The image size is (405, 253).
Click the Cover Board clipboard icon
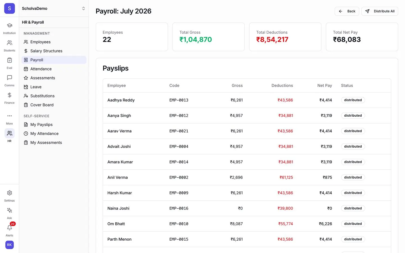coord(26,105)
